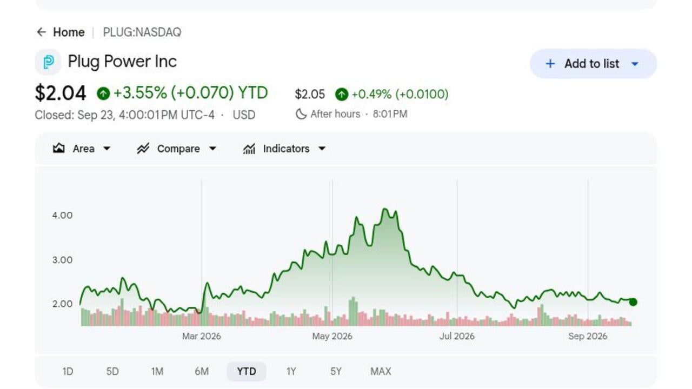
Task: Switch to the 1Y time range
Action: pos(291,371)
